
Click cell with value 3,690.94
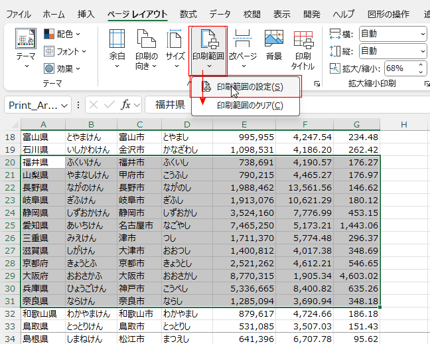click(305, 301)
